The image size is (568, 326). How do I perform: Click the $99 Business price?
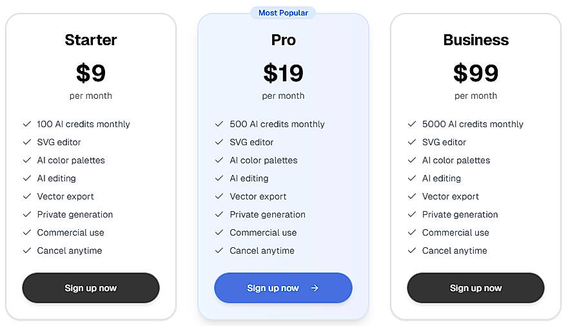[x=476, y=74]
